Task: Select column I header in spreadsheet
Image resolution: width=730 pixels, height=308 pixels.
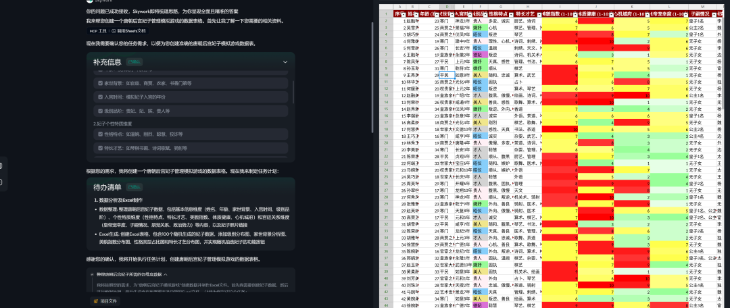Action: pos(560,7)
